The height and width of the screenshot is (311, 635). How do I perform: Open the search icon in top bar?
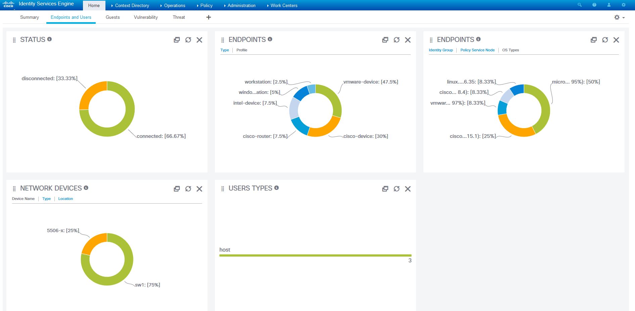(580, 5)
